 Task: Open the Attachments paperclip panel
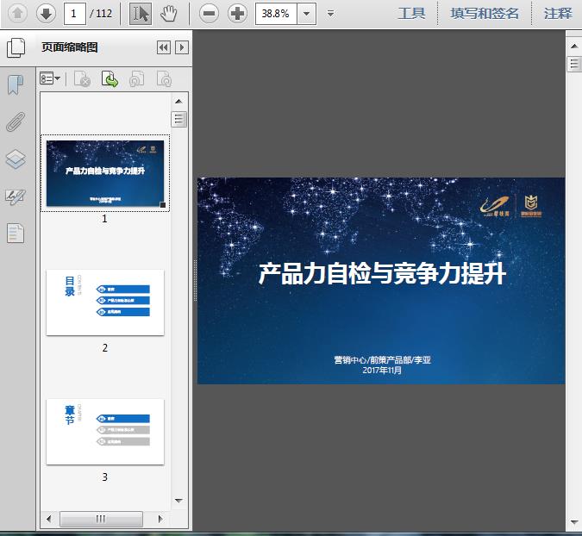16,122
